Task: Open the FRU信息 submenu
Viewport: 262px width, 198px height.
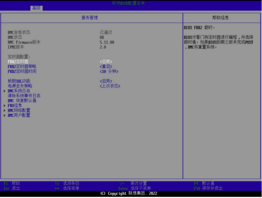Action: pos(15,106)
